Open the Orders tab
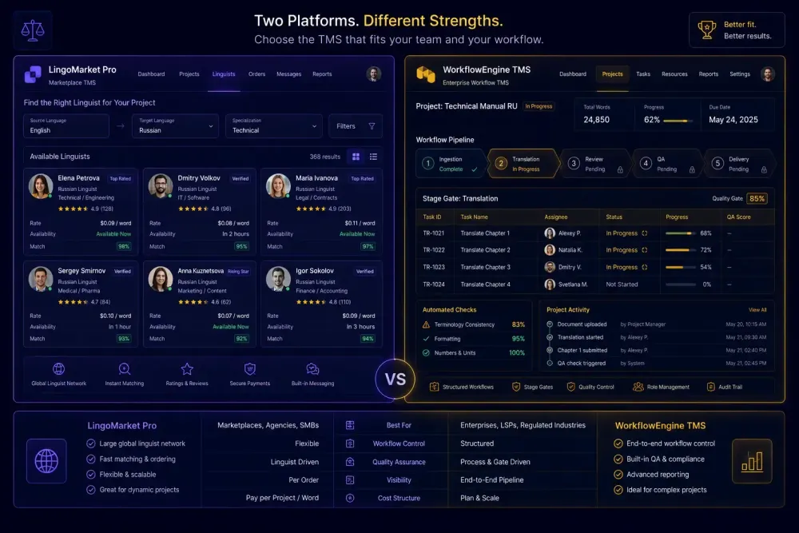This screenshot has width=799, height=533. tap(256, 74)
